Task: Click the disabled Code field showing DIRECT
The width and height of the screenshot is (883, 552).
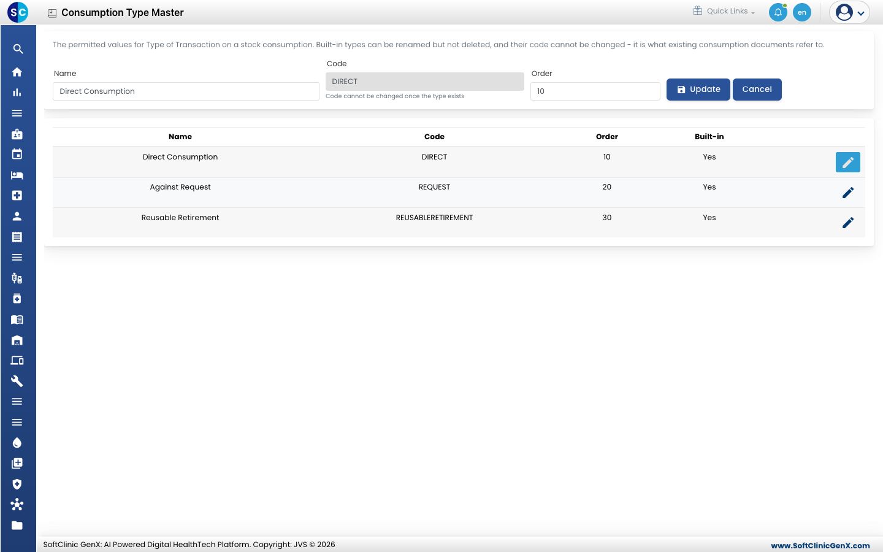Action: (x=425, y=82)
